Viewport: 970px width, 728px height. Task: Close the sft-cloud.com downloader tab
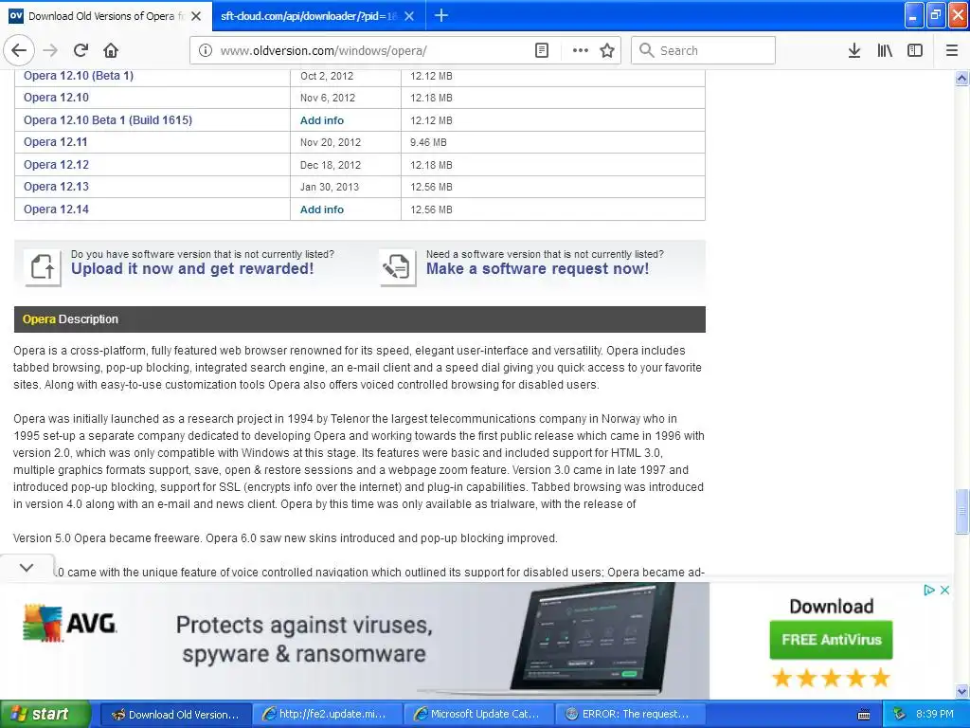(409, 16)
